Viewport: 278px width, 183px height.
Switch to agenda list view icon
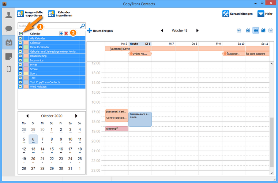click(x=271, y=30)
